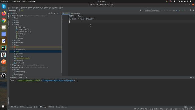195x110 pixels.
Task: Click the DB_NAME line in editor
Action: [82, 19]
